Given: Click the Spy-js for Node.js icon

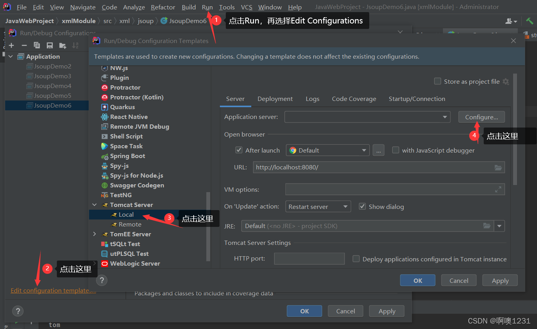Looking at the screenshot, I should pyautogui.click(x=104, y=176).
